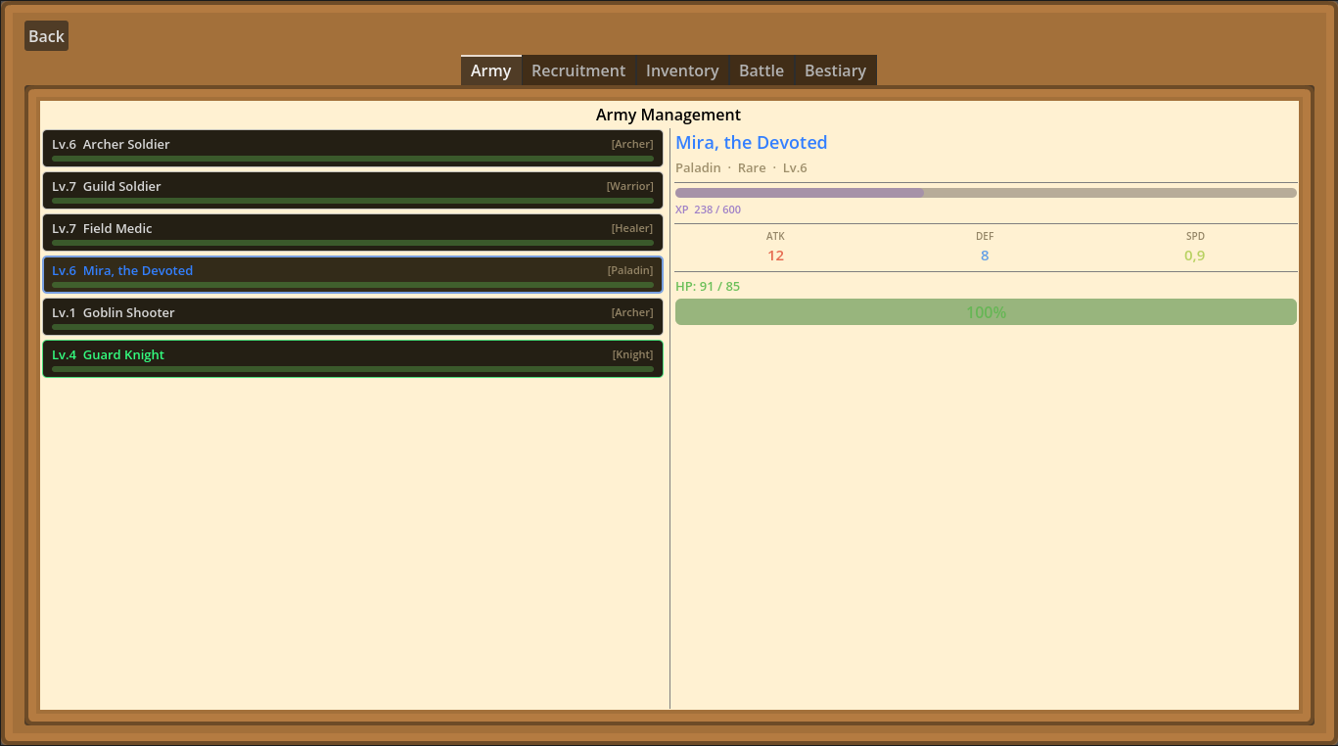Click Goblin Shooter's [Archer] class tag
1338x746 pixels.
[632, 312]
